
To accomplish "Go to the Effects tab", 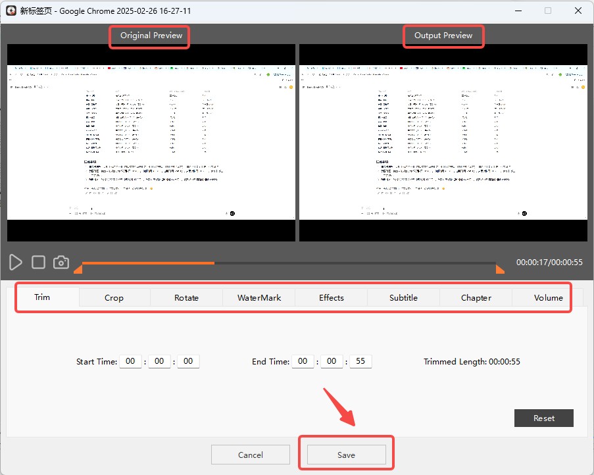I will pyautogui.click(x=332, y=298).
